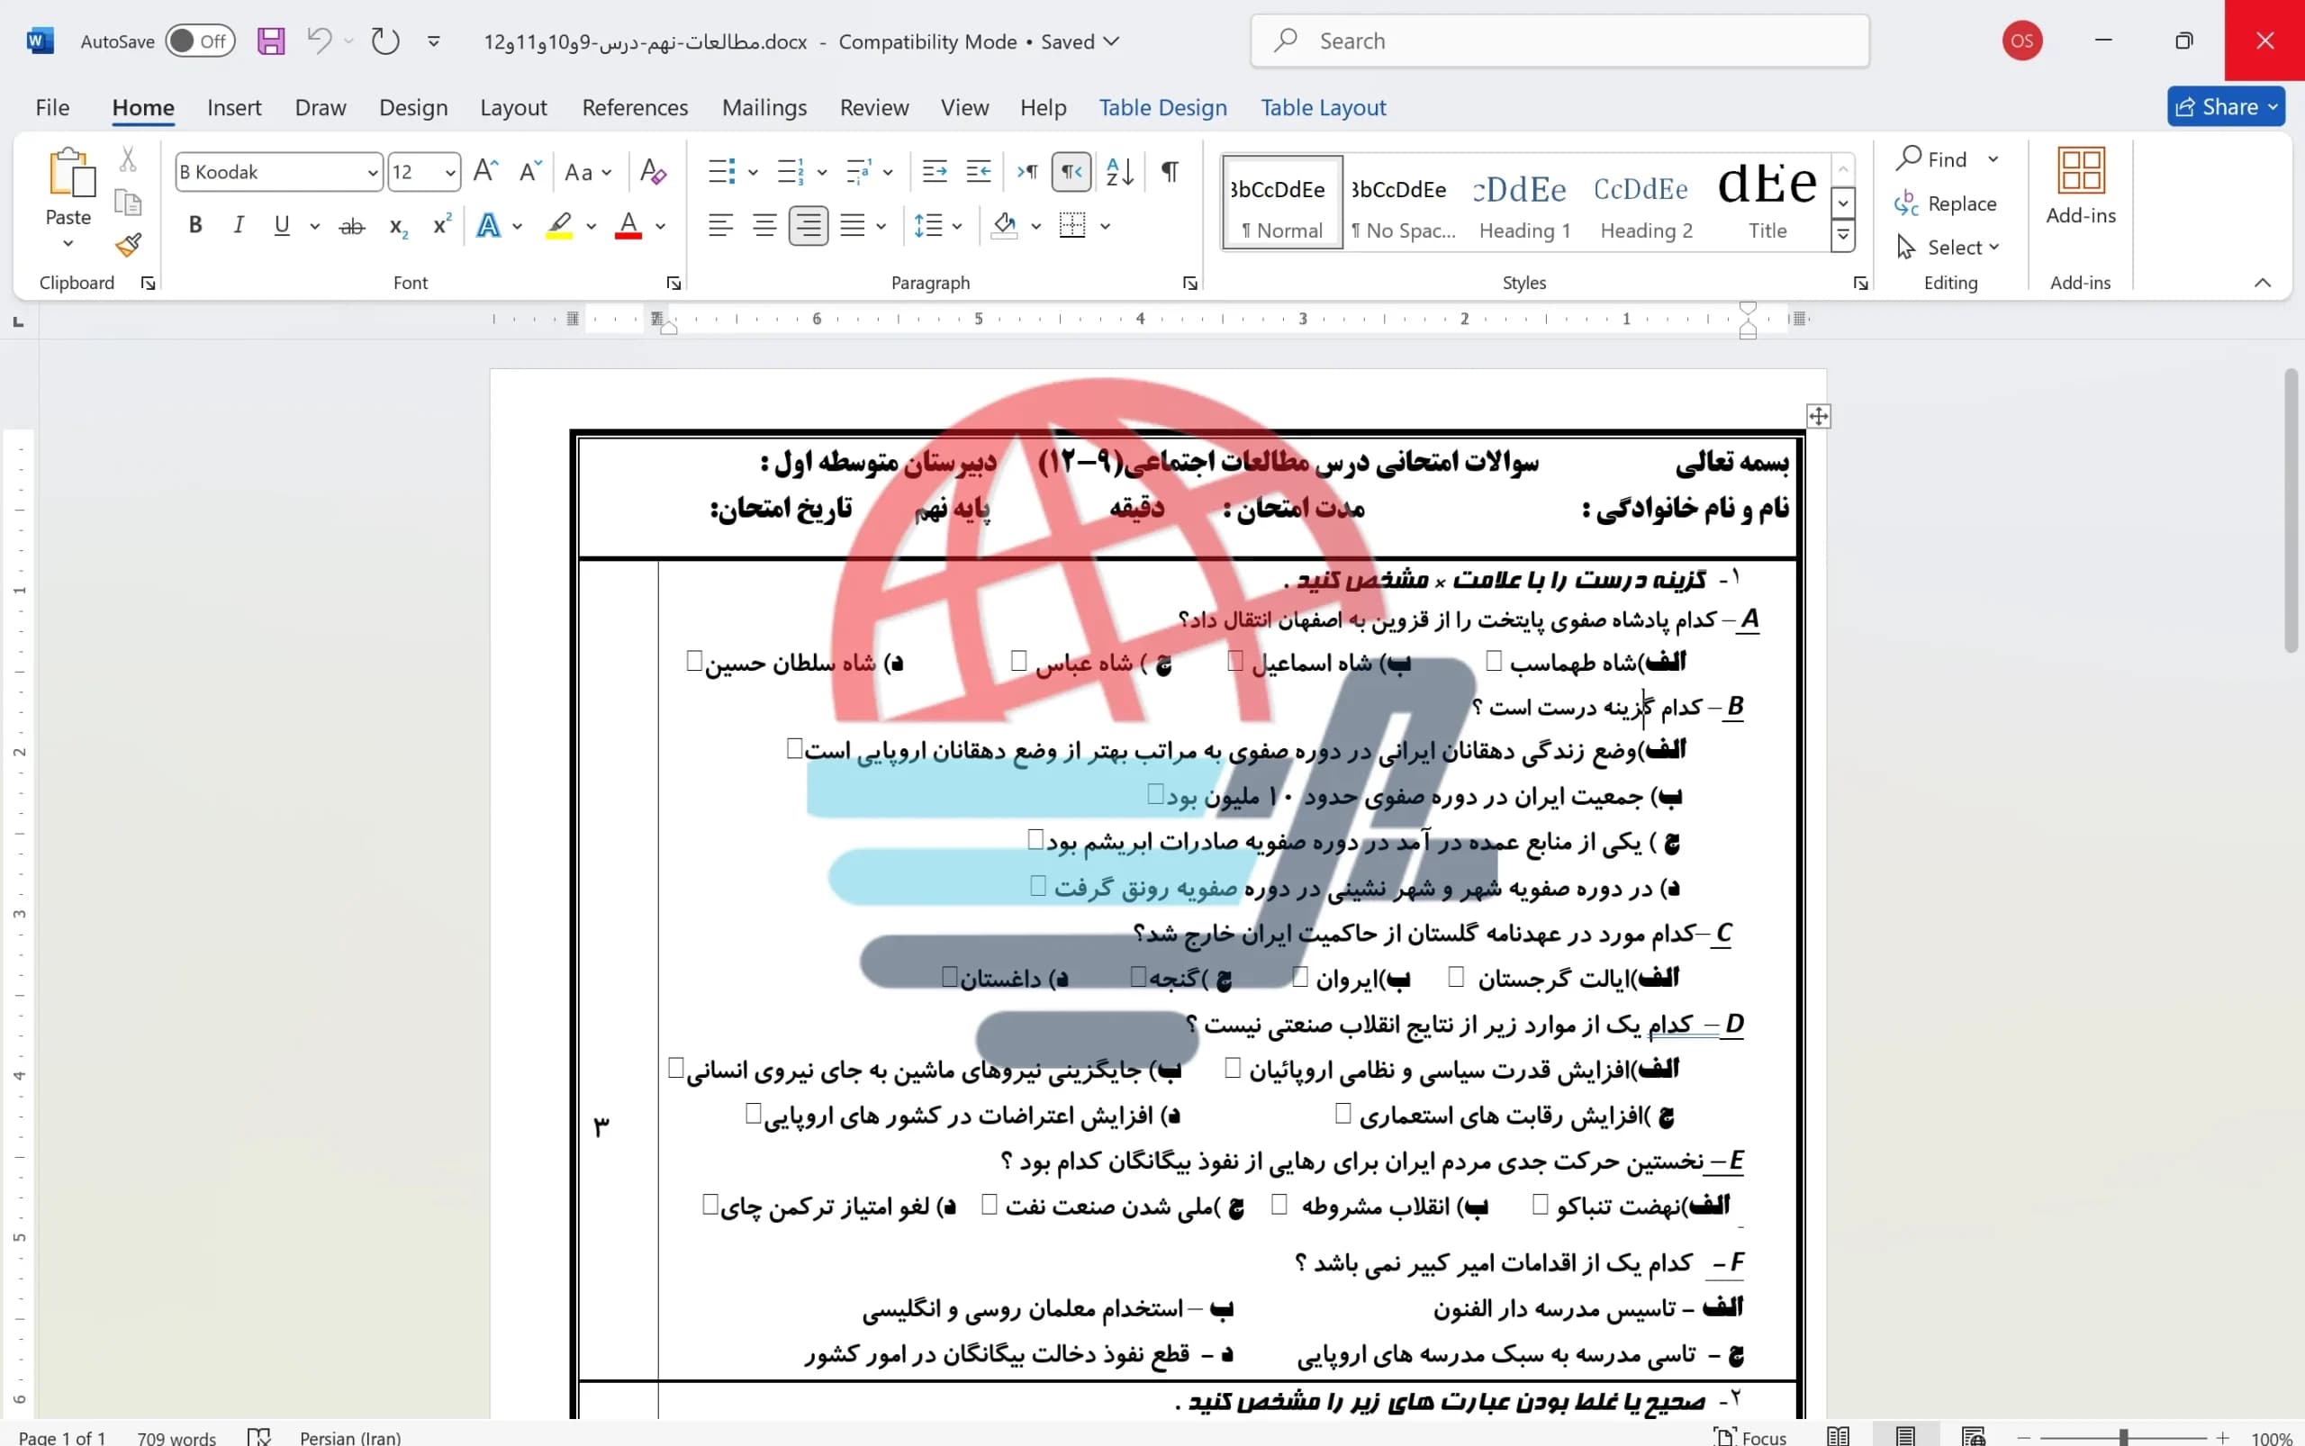Apply the Heading 1 style
This screenshot has width=2305, height=1446.
(x=1524, y=203)
